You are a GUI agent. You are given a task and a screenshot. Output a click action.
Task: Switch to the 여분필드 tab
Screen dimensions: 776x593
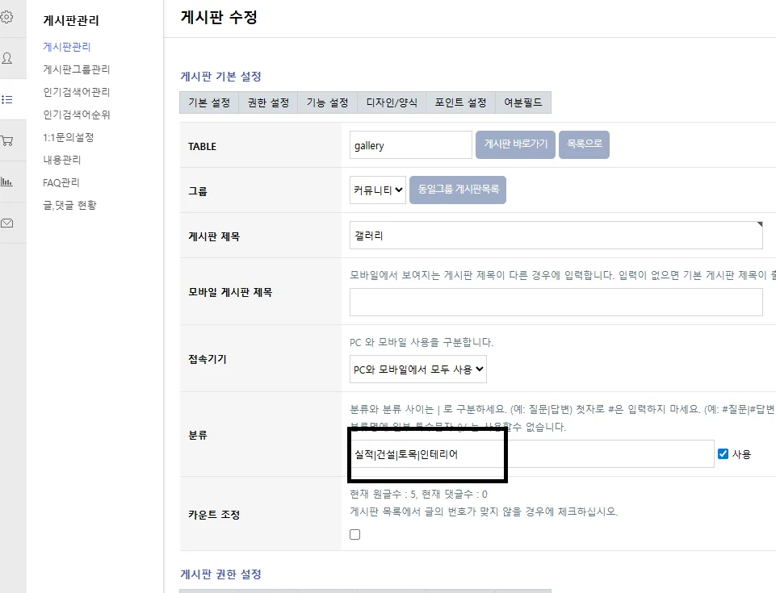coord(523,102)
